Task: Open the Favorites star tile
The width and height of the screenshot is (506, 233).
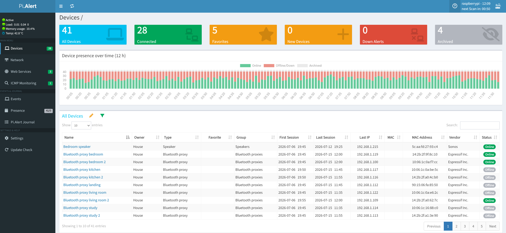Action: click(x=243, y=35)
